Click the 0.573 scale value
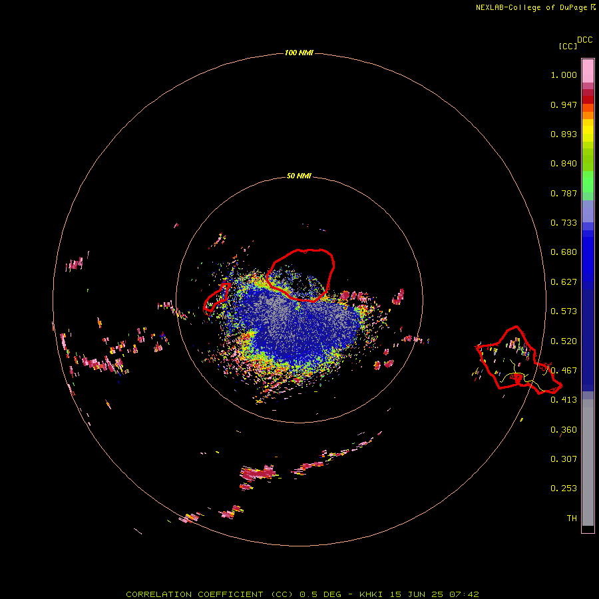599x599 pixels. 564,311
